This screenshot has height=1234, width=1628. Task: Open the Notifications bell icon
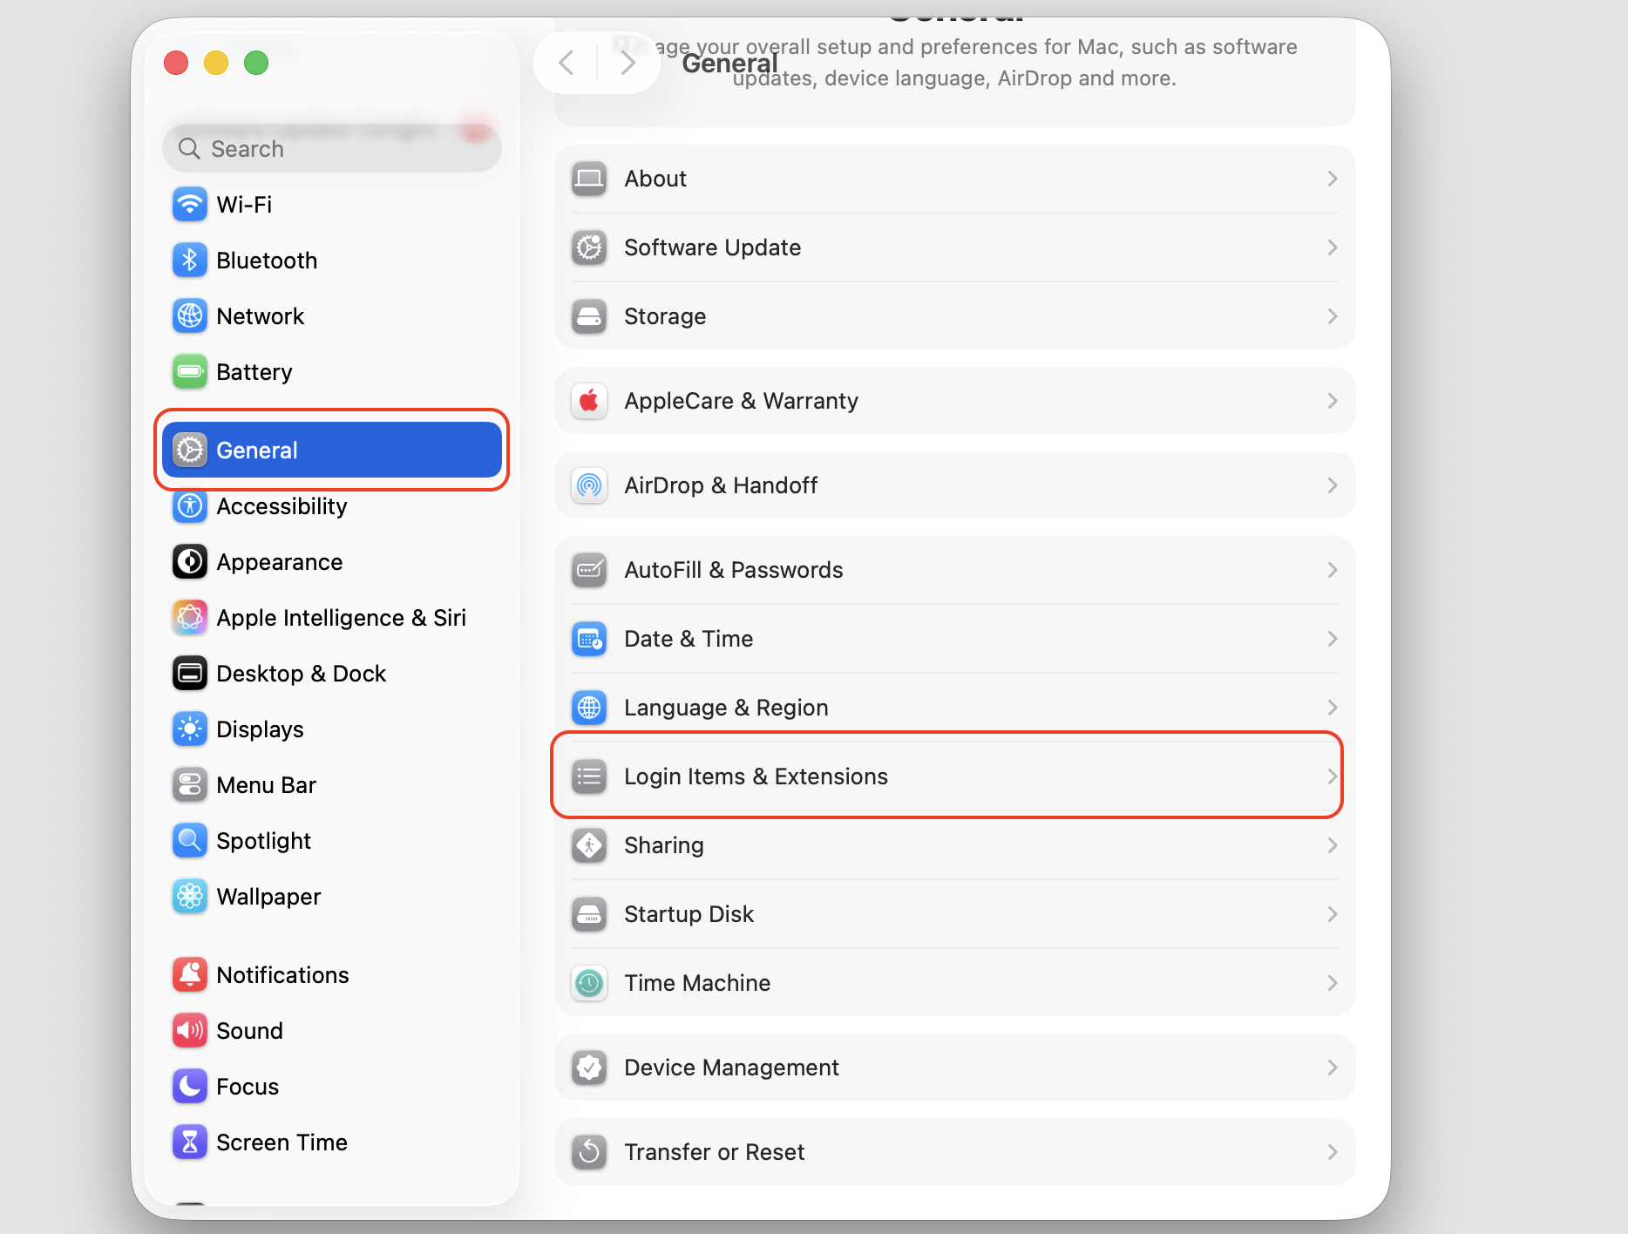pos(190,975)
